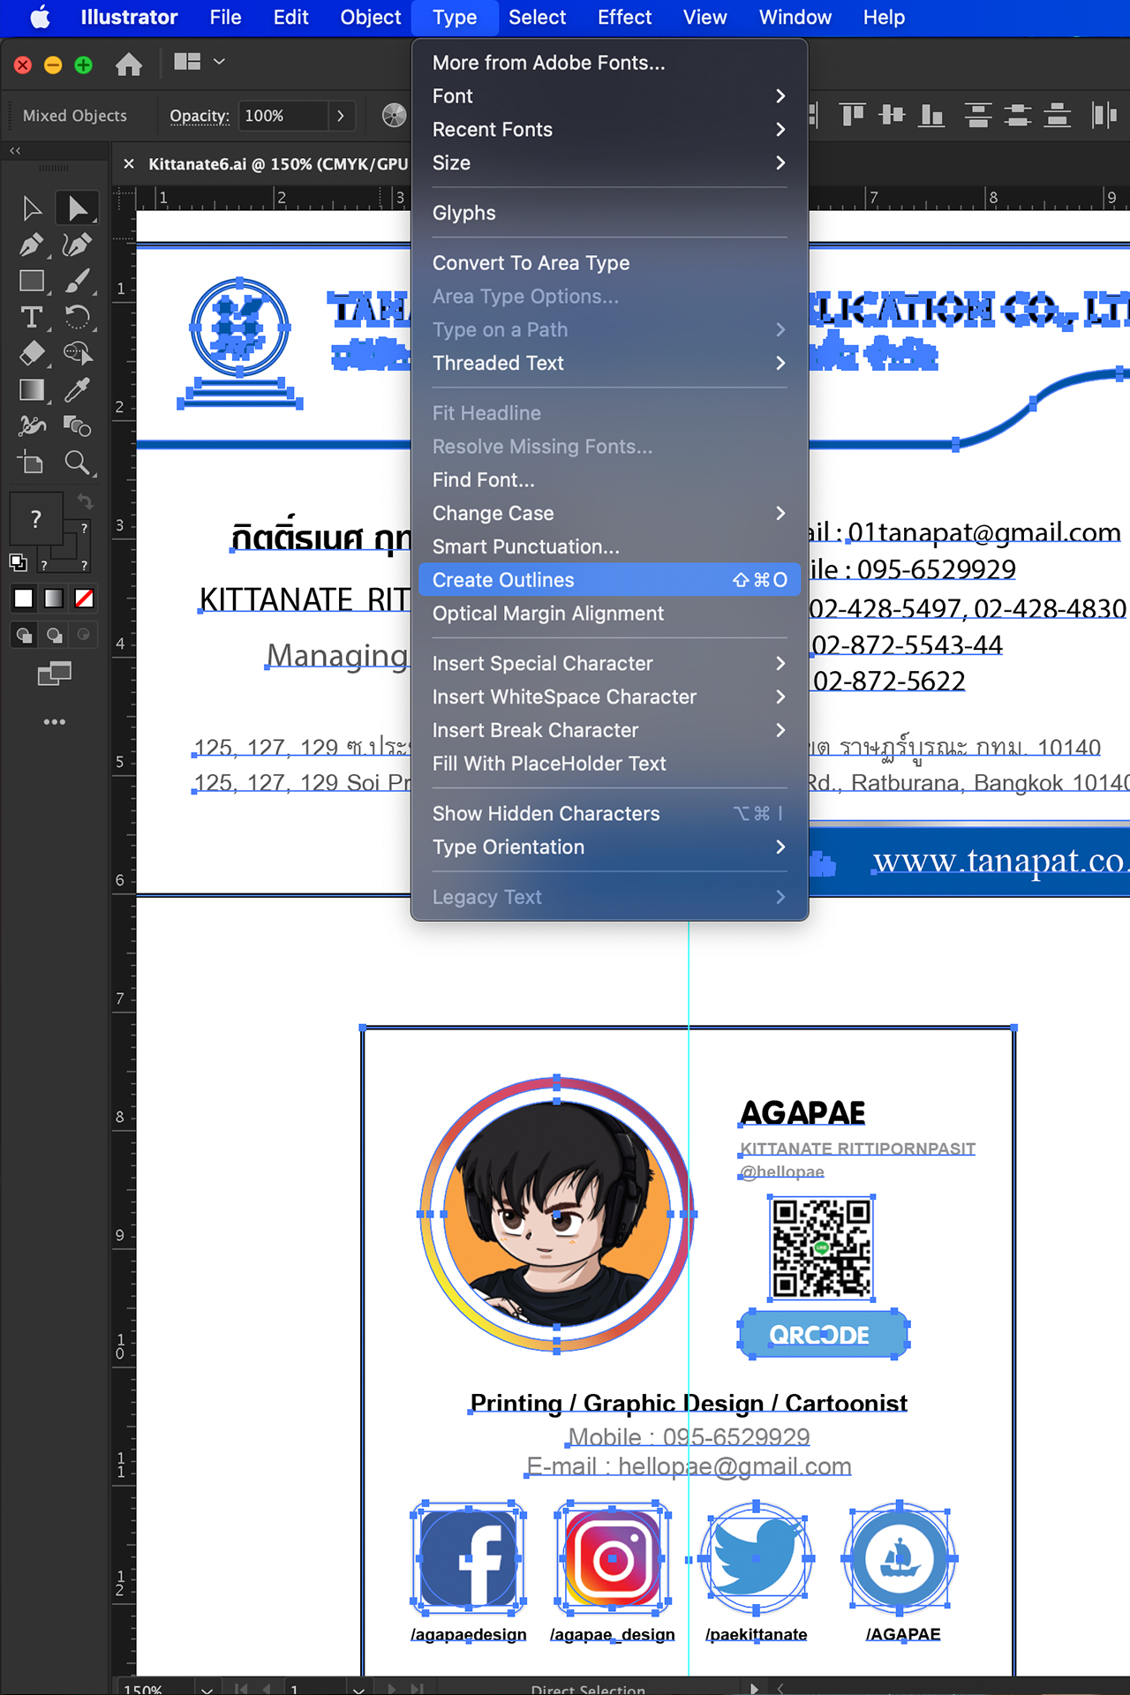Open the Recolor Artwork wheel icon

click(394, 116)
